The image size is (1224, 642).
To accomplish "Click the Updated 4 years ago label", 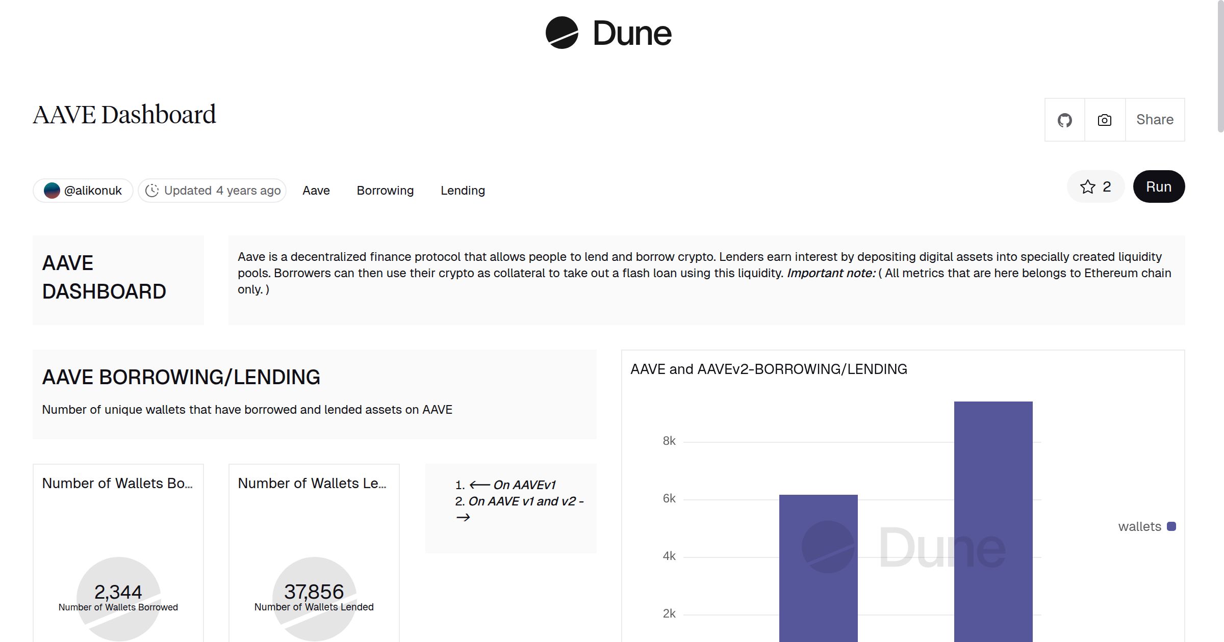I will click(222, 190).
